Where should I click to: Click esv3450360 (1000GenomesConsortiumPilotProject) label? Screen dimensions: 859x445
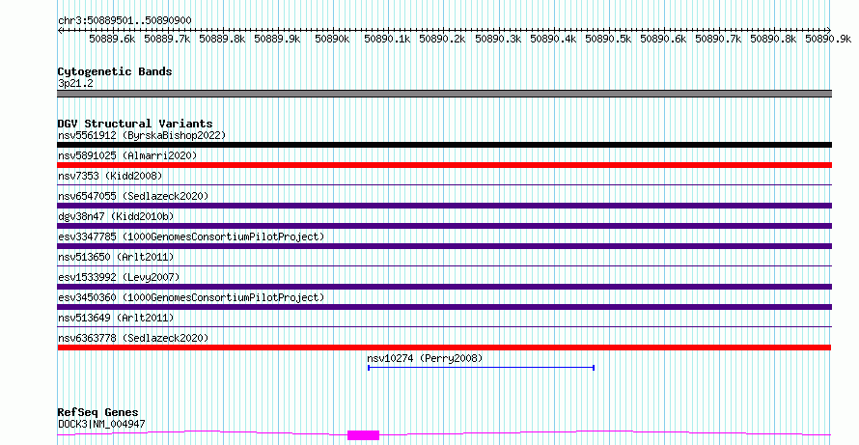(x=191, y=297)
